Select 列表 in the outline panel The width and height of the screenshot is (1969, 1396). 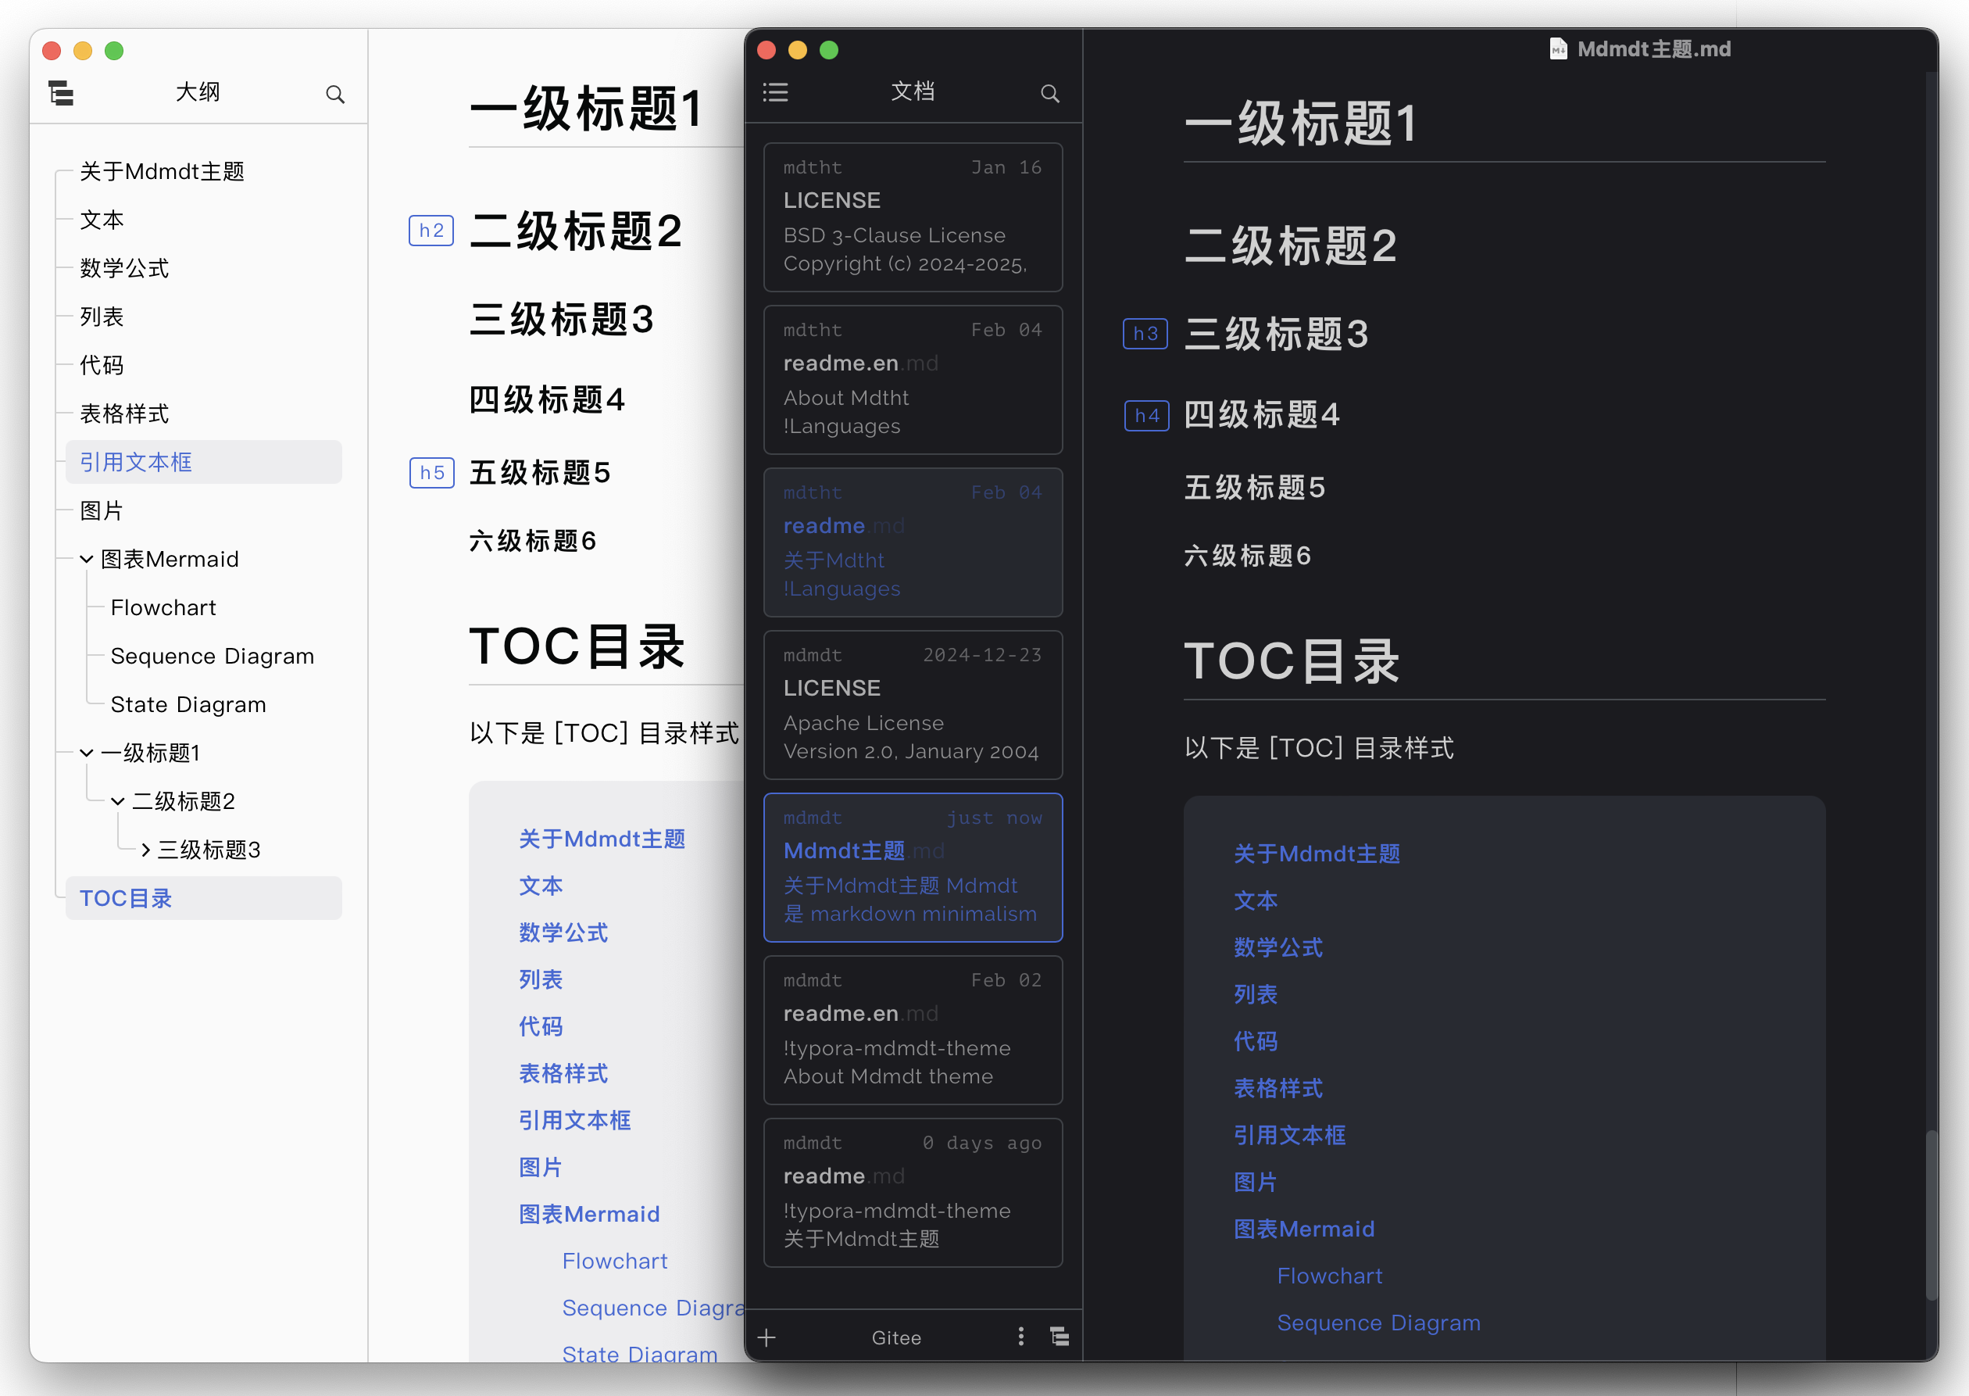[x=102, y=317]
